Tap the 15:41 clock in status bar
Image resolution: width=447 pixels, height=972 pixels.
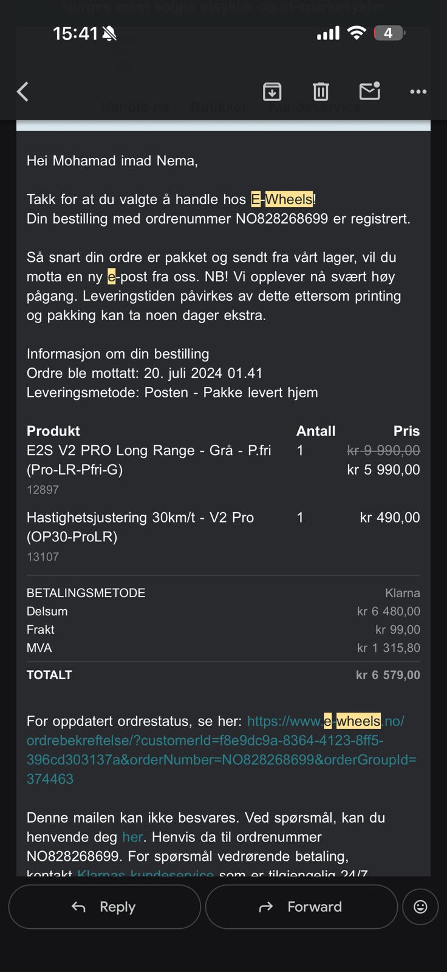[75, 33]
